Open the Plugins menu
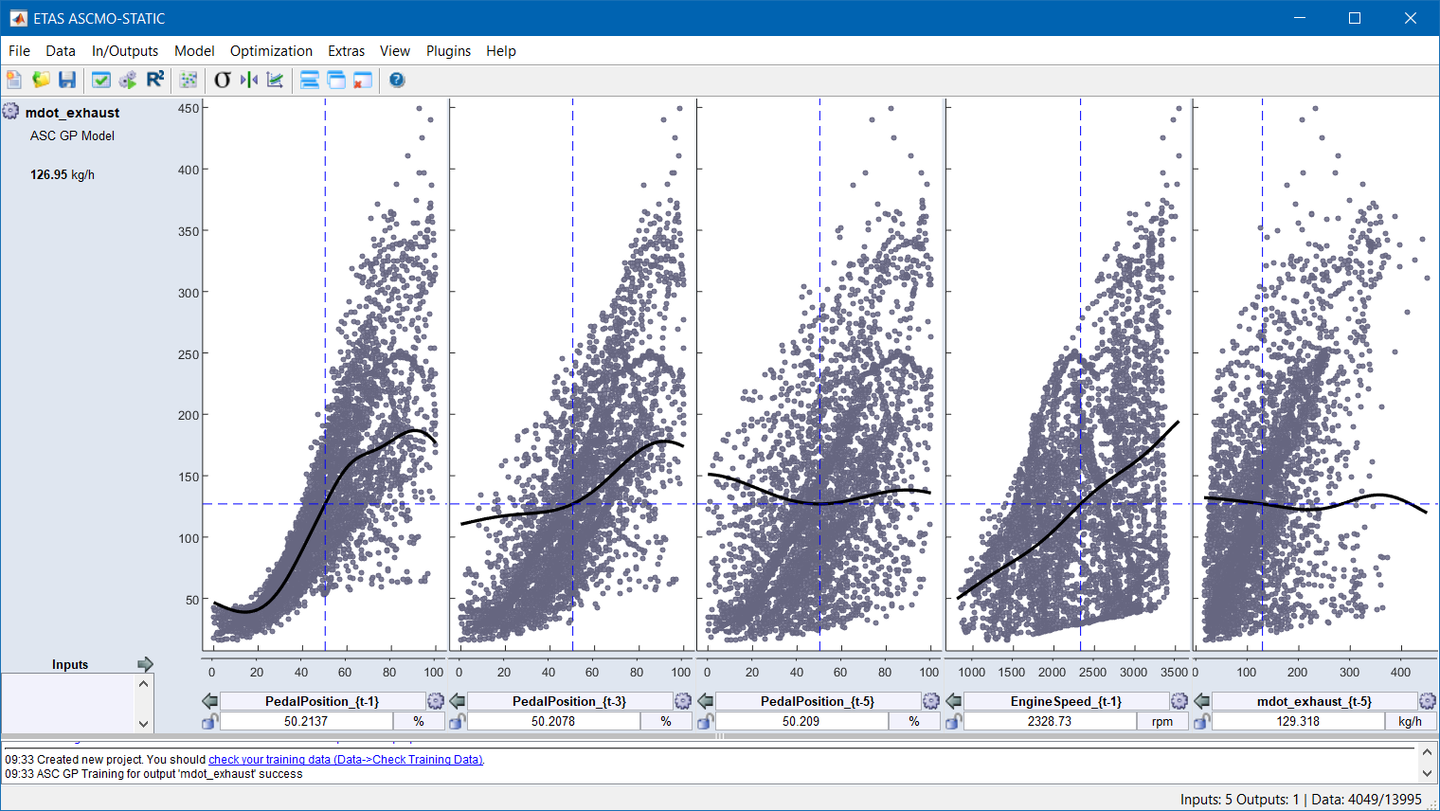Screen dimensions: 1440x811 click(x=448, y=51)
